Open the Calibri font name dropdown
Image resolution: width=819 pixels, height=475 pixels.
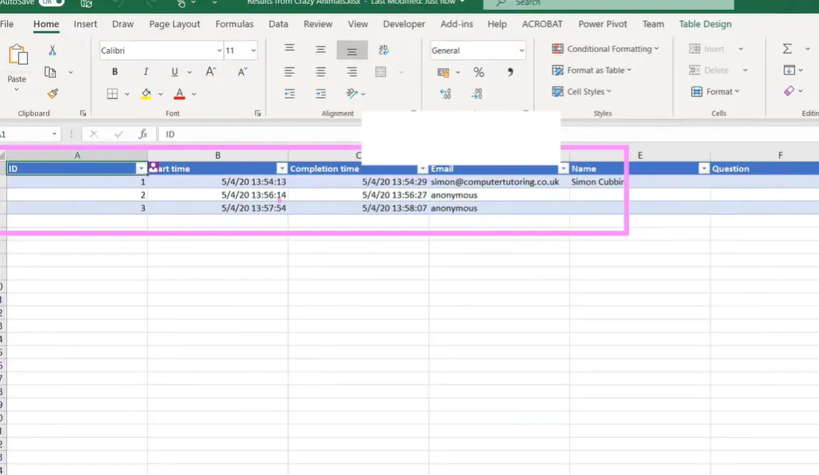tap(219, 51)
